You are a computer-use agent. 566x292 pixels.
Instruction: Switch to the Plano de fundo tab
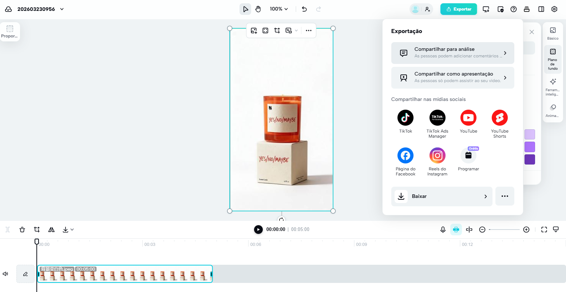[x=553, y=59]
